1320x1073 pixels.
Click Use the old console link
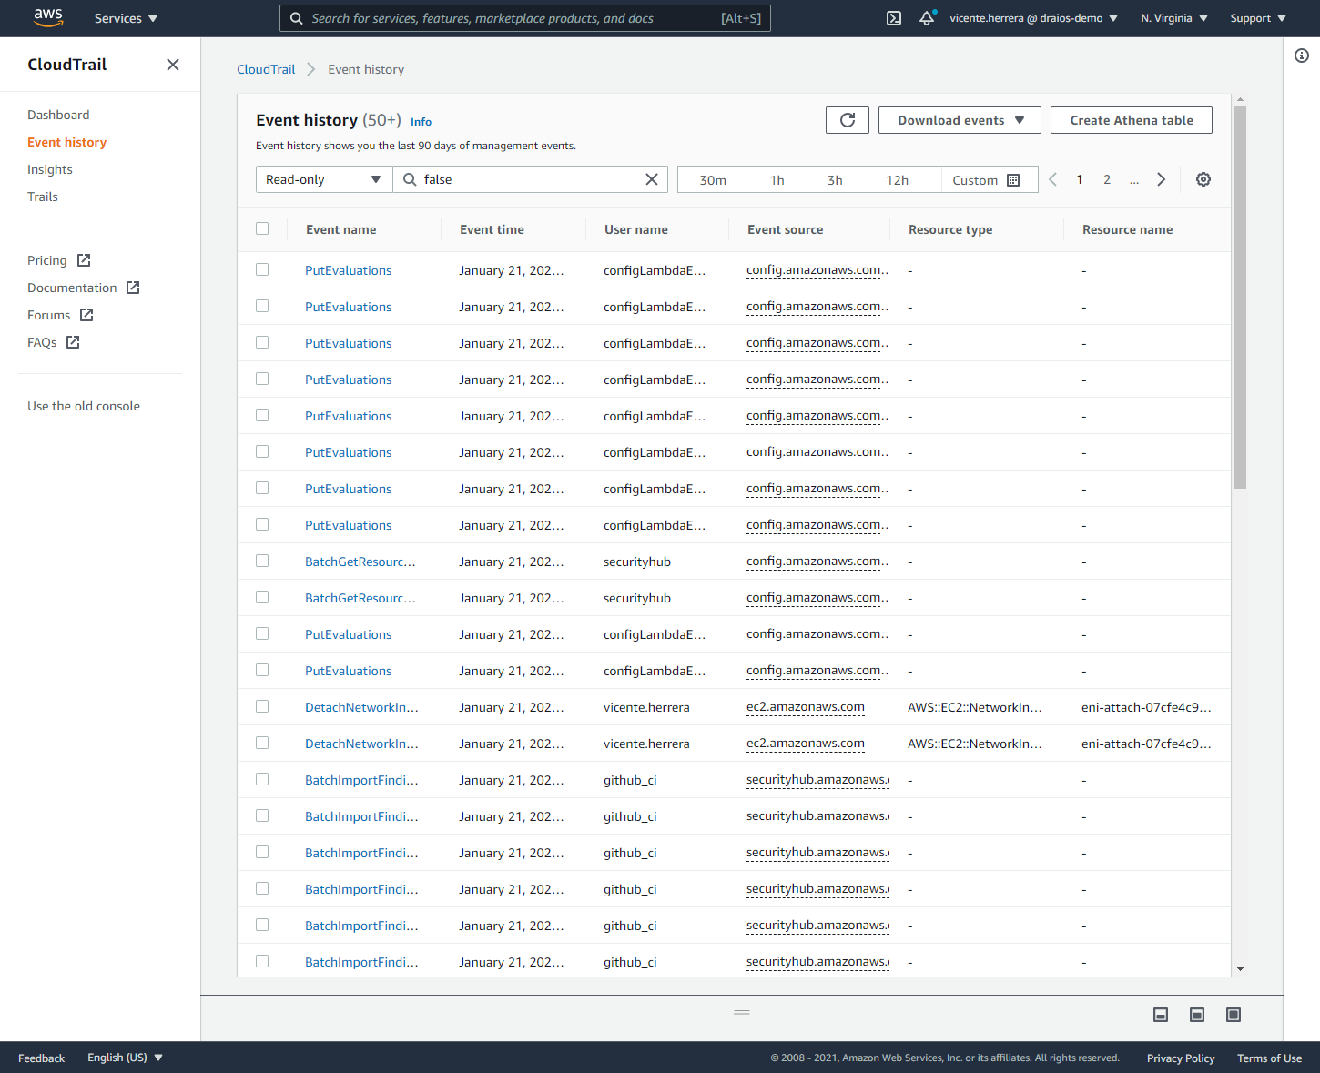click(x=84, y=406)
